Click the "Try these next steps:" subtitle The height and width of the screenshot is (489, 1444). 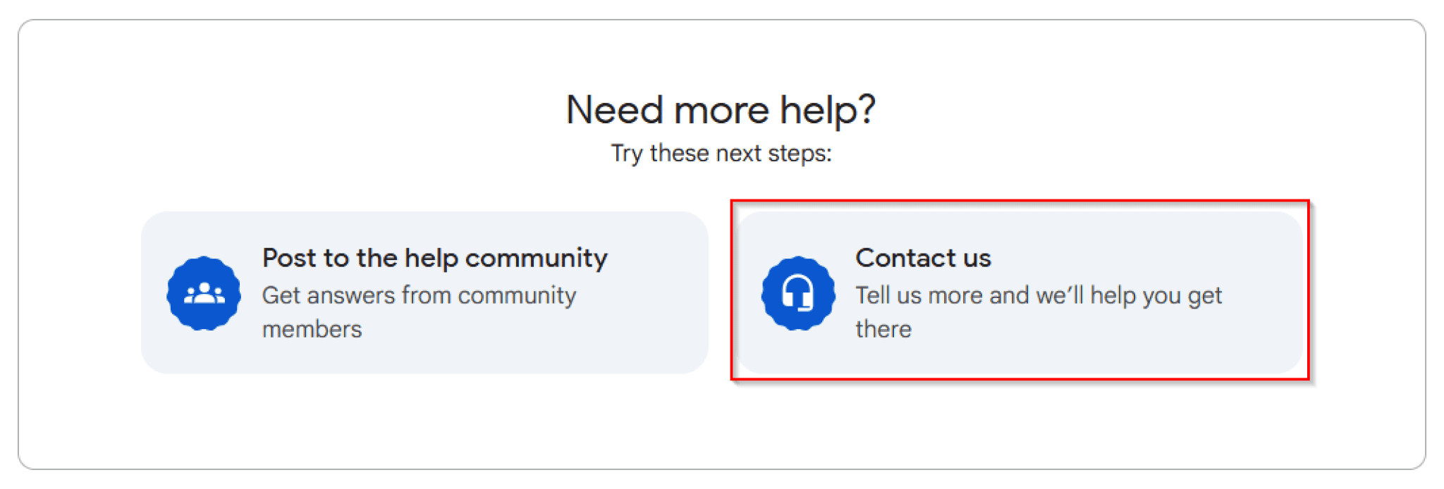click(721, 154)
